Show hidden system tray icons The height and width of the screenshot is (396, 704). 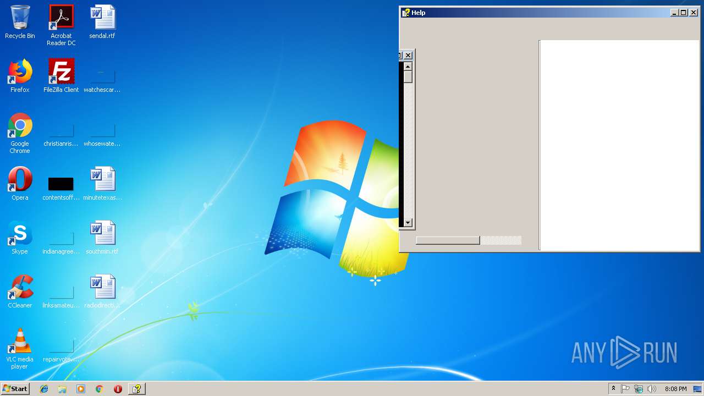613,389
